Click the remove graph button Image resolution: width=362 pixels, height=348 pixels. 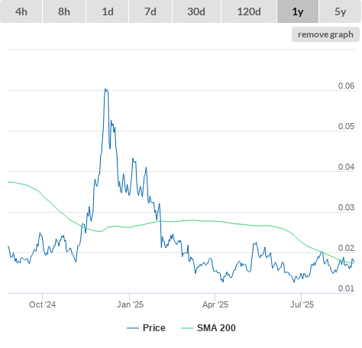point(325,34)
